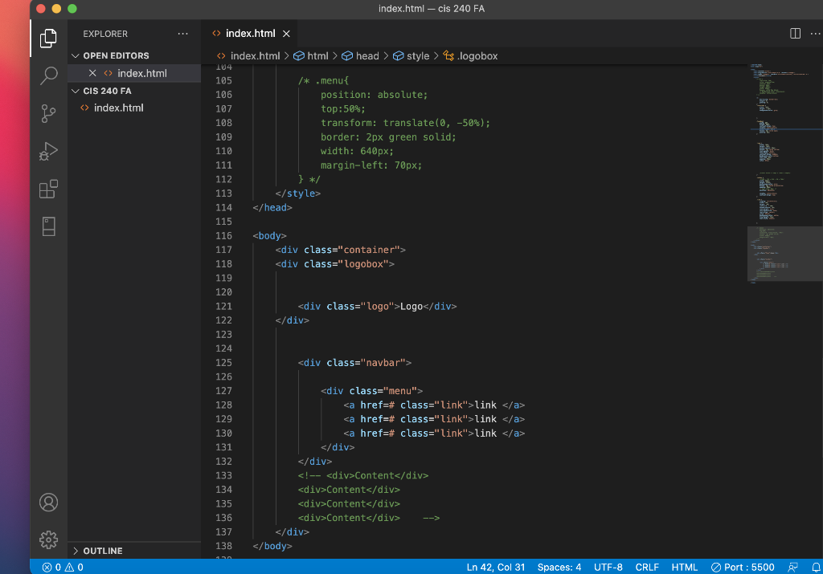
Task: Close the index.html editor tab
Action: (x=286, y=34)
